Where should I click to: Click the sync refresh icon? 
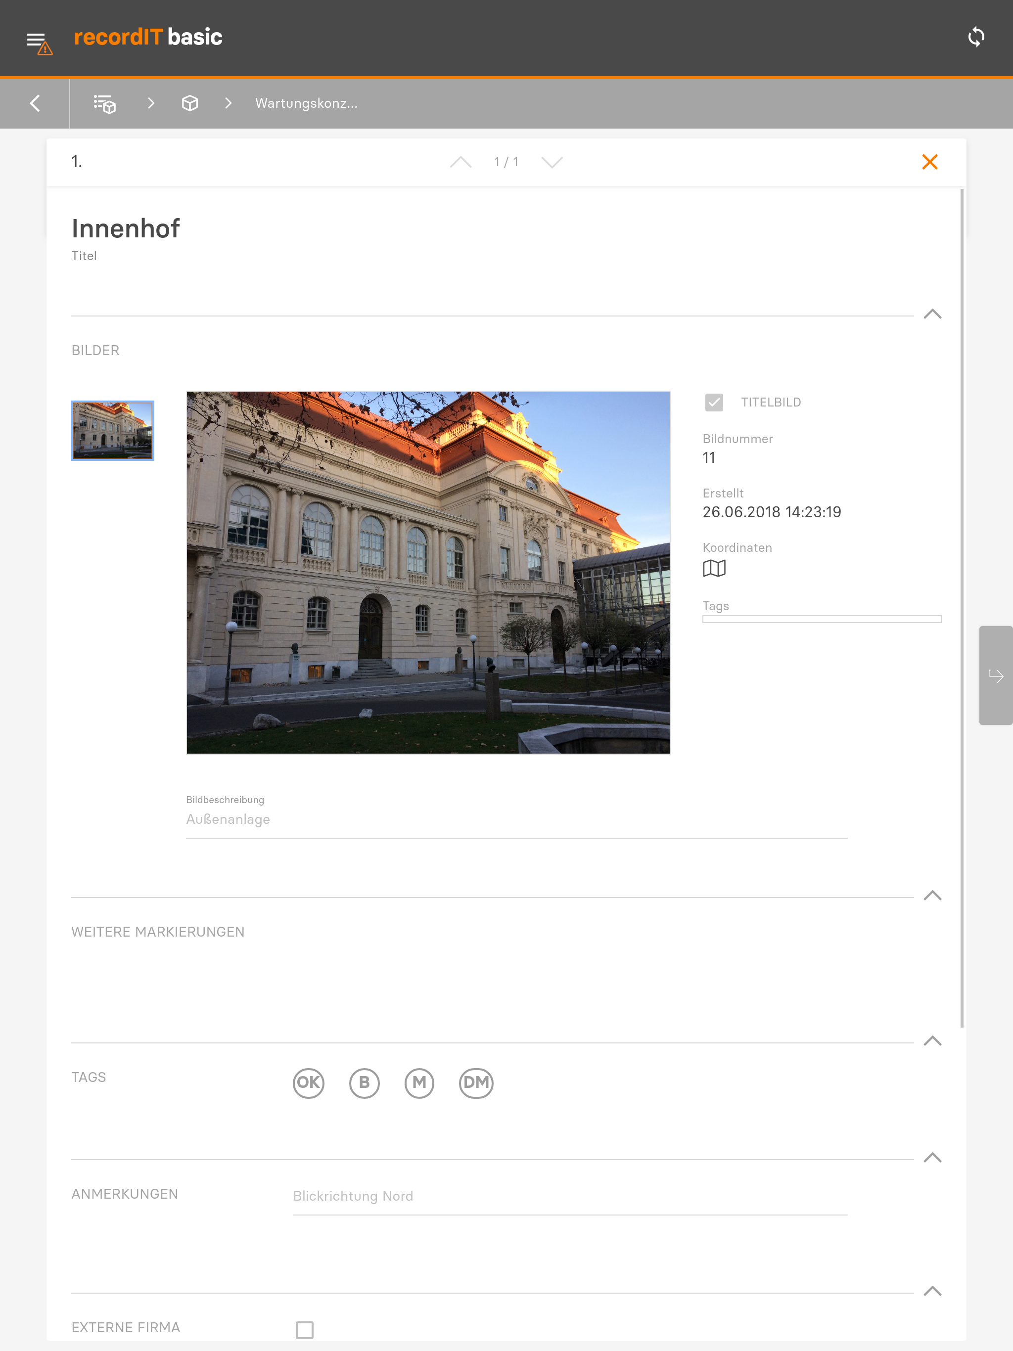(x=976, y=37)
